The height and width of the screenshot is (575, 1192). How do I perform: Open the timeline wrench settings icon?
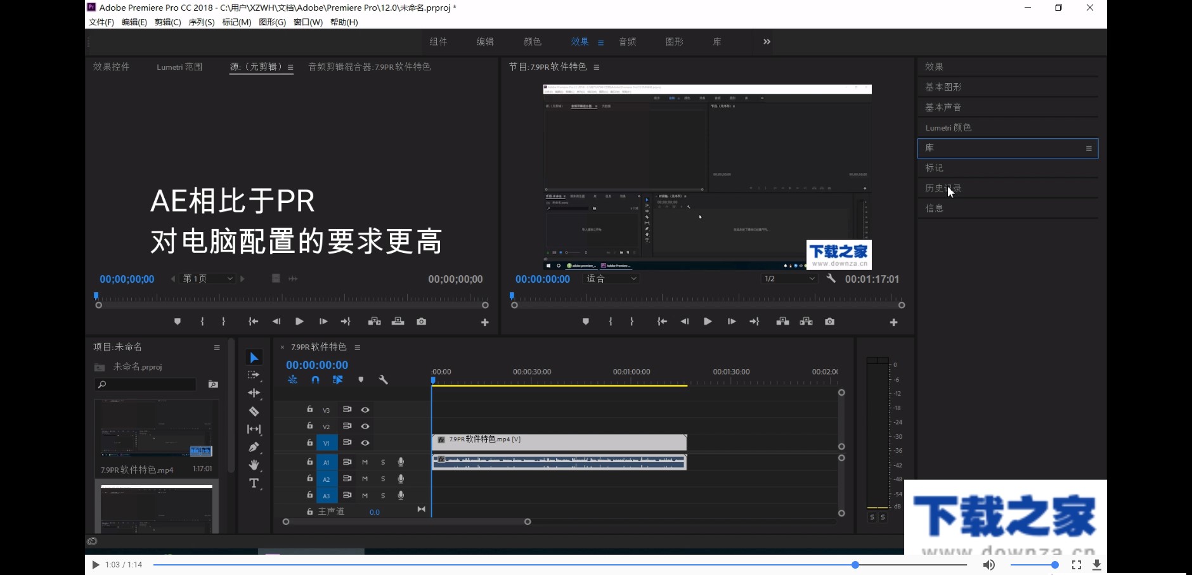click(x=384, y=379)
